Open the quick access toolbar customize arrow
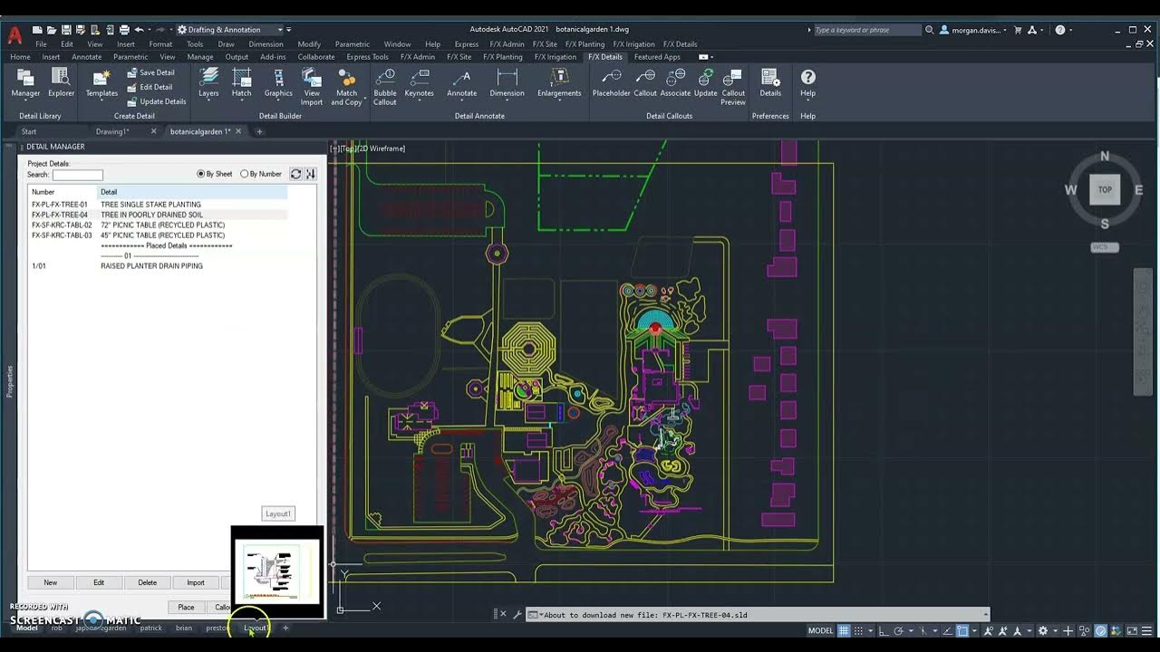This screenshot has height=652, width=1160. (x=290, y=30)
